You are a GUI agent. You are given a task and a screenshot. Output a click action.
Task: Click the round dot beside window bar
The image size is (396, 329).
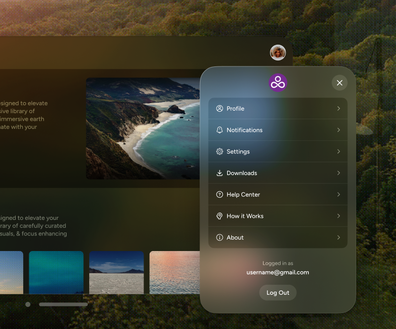tap(28, 304)
